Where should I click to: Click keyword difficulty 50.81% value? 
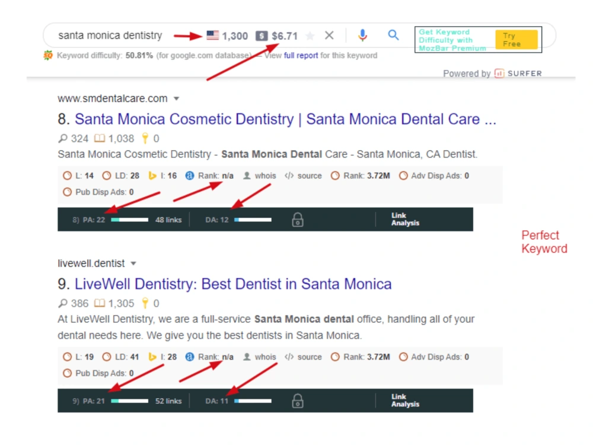click(139, 56)
